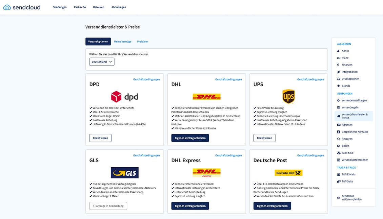Click the DHL logo in DHL card
This screenshot has width=383, height=219.
[x=207, y=97]
